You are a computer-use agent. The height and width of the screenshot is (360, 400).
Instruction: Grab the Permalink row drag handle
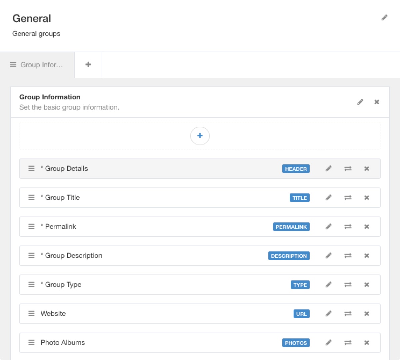[x=31, y=227]
